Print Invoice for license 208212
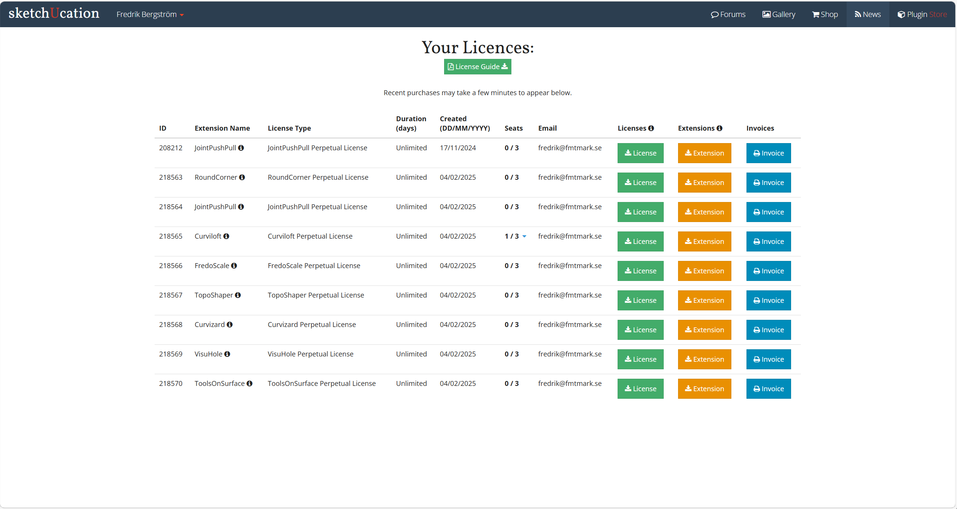Image resolution: width=957 pixels, height=509 pixels. (x=768, y=153)
